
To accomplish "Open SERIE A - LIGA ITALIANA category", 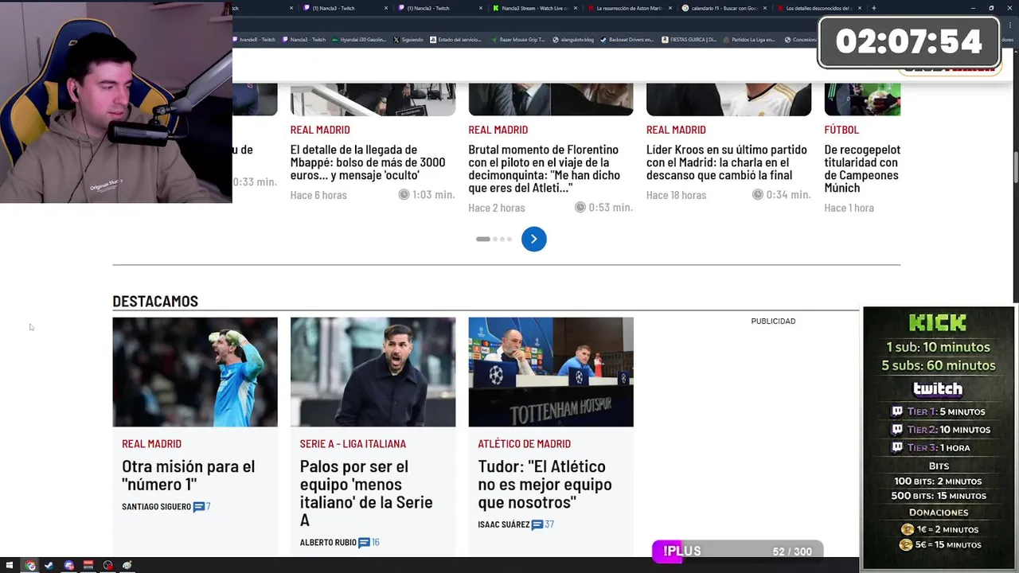I will tap(353, 444).
